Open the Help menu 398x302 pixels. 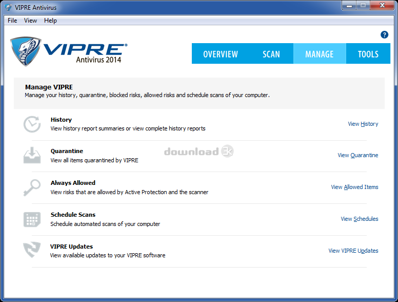click(x=50, y=21)
